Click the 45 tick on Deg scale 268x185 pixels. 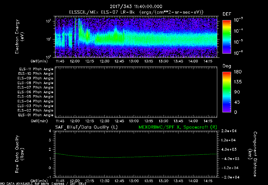click(237, 102)
